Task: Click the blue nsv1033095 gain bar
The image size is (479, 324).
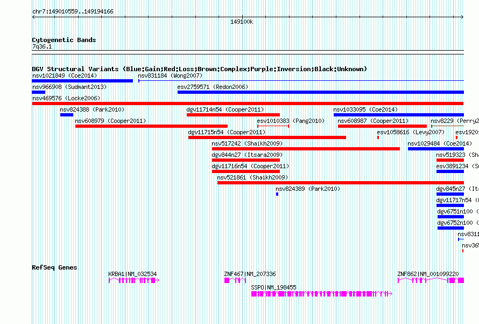Action: coord(399,115)
